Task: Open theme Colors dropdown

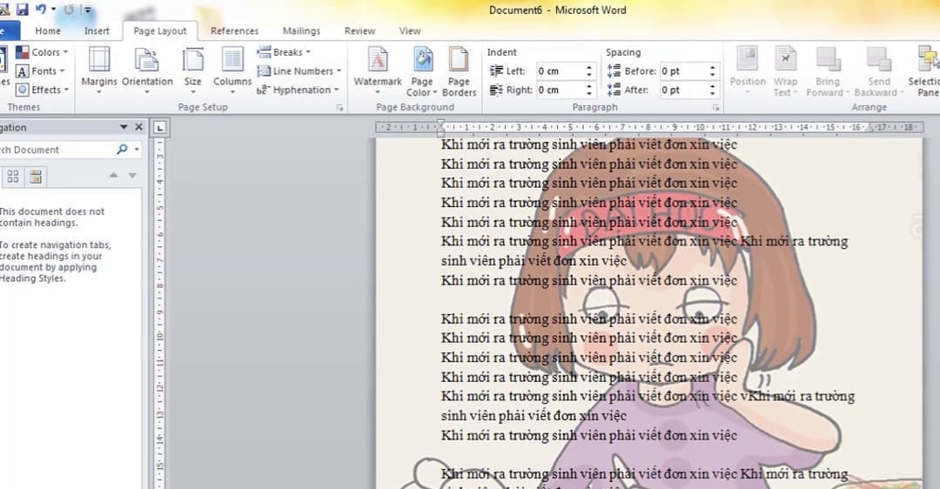Action: click(42, 52)
